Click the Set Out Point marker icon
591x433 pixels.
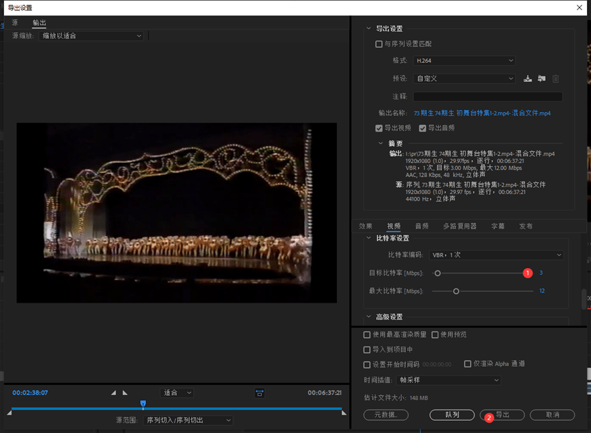tap(125, 392)
